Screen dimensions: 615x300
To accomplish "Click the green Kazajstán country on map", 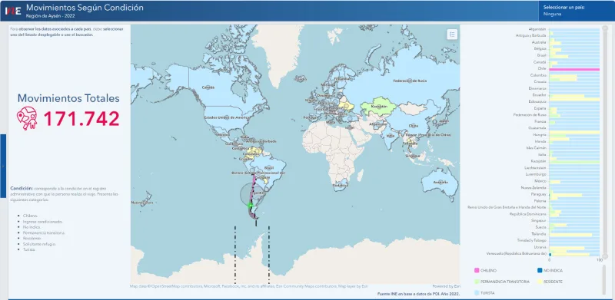I will coord(377,107).
